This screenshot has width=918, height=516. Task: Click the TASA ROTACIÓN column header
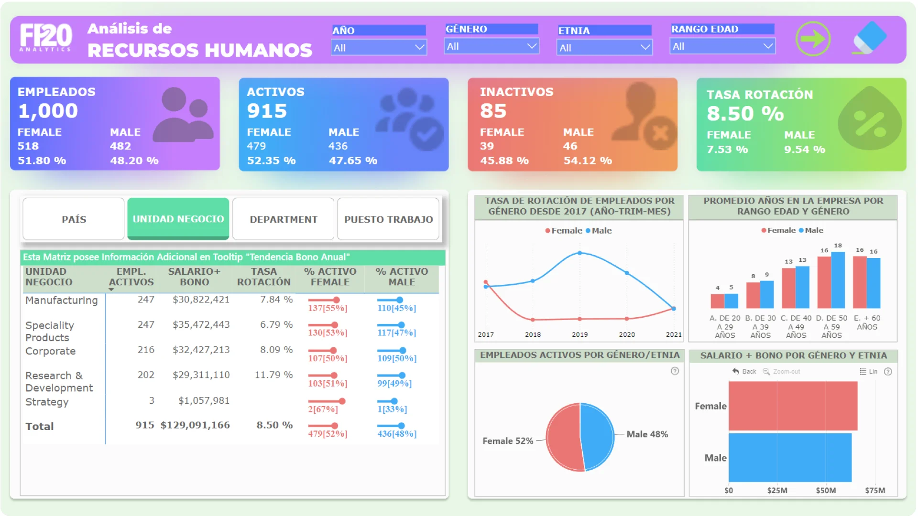[264, 277]
